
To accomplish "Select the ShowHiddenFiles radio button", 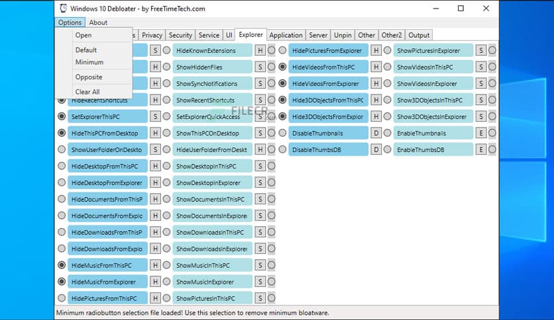I will pos(166,67).
